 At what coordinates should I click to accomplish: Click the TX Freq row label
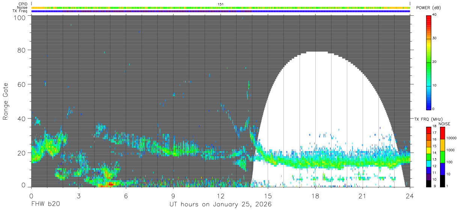point(20,11)
